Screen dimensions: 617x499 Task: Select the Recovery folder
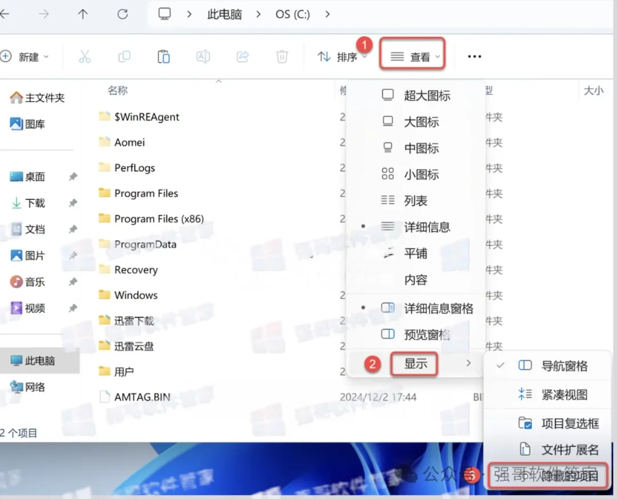click(129, 269)
